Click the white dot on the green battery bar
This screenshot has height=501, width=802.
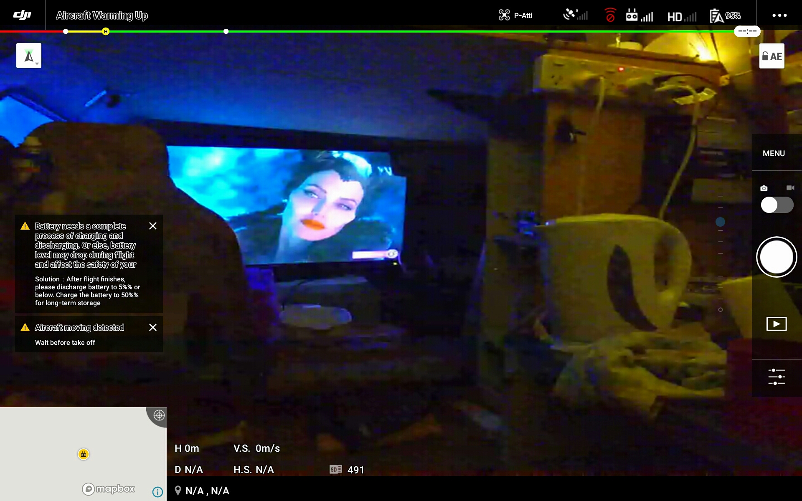pos(226,31)
